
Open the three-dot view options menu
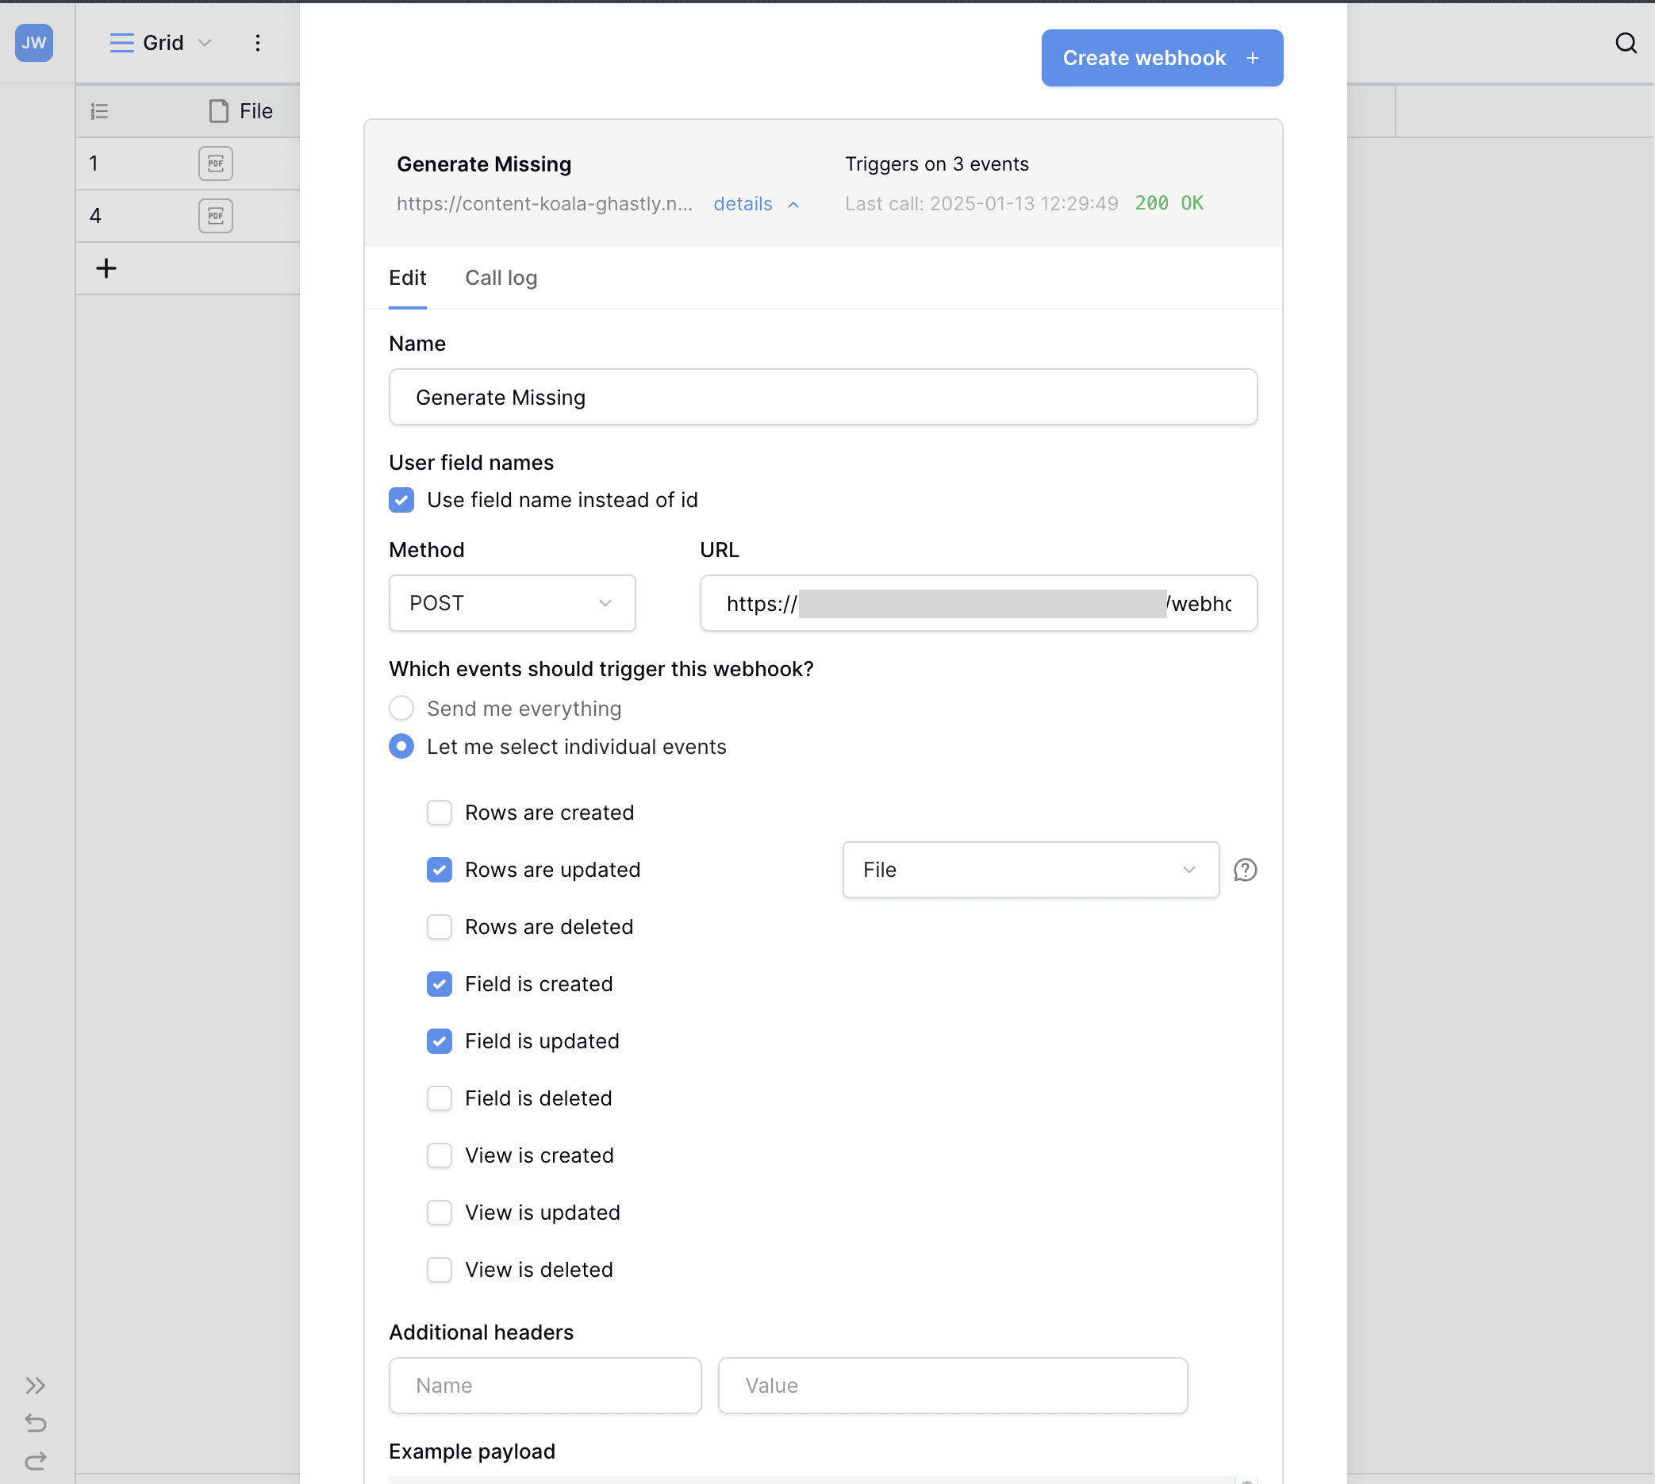[x=258, y=43]
